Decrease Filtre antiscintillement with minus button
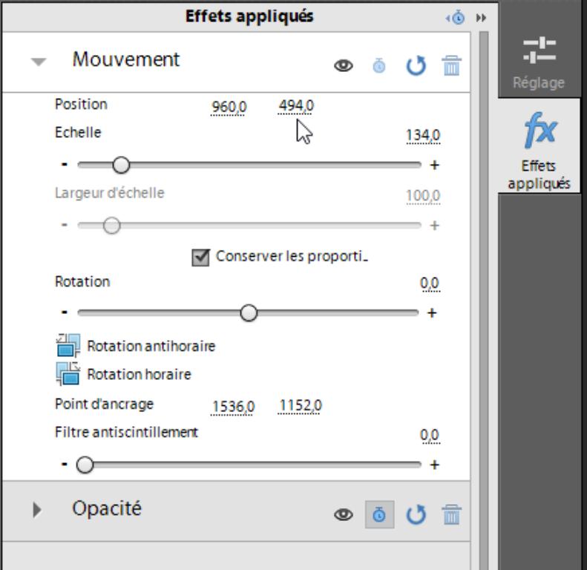The height and width of the screenshot is (570, 587). [x=65, y=464]
